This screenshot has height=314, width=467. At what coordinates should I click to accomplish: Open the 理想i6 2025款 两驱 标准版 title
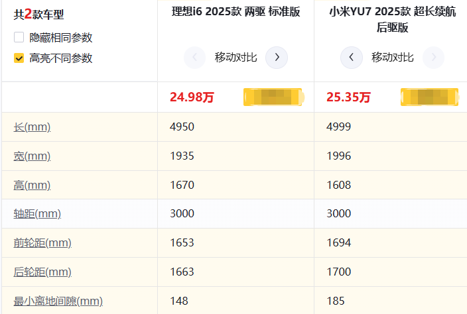tap(235, 12)
